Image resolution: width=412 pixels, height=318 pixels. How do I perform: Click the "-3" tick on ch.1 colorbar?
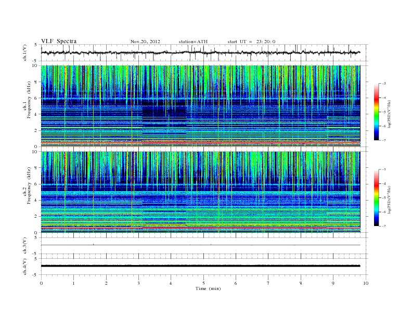click(383, 84)
